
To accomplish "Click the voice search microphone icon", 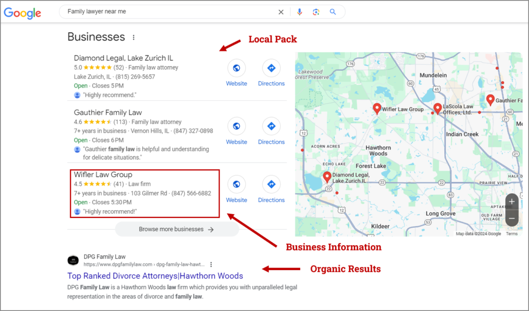I will pos(300,11).
